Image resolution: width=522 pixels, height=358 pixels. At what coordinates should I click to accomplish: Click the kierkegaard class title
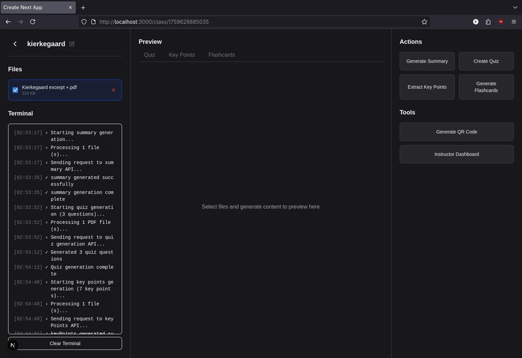[x=46, y=44]
